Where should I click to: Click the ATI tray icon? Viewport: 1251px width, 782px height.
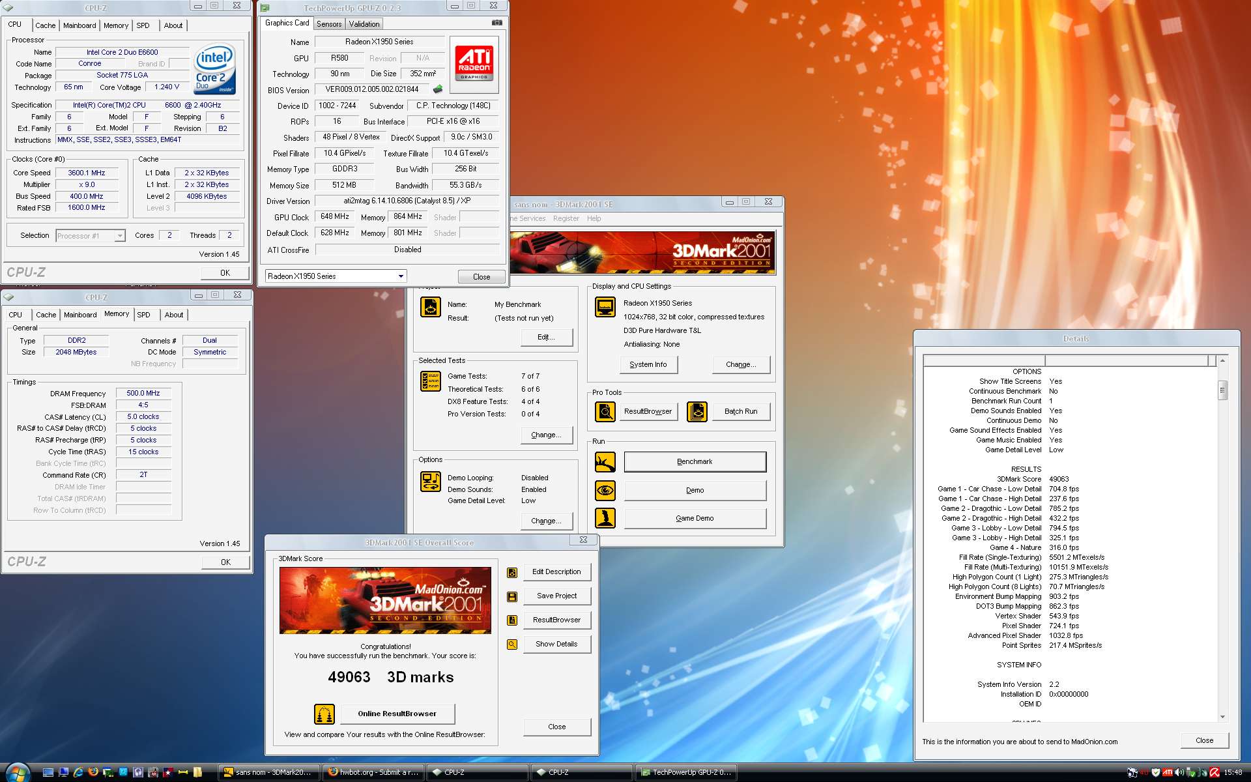(x=1168, y=773)
